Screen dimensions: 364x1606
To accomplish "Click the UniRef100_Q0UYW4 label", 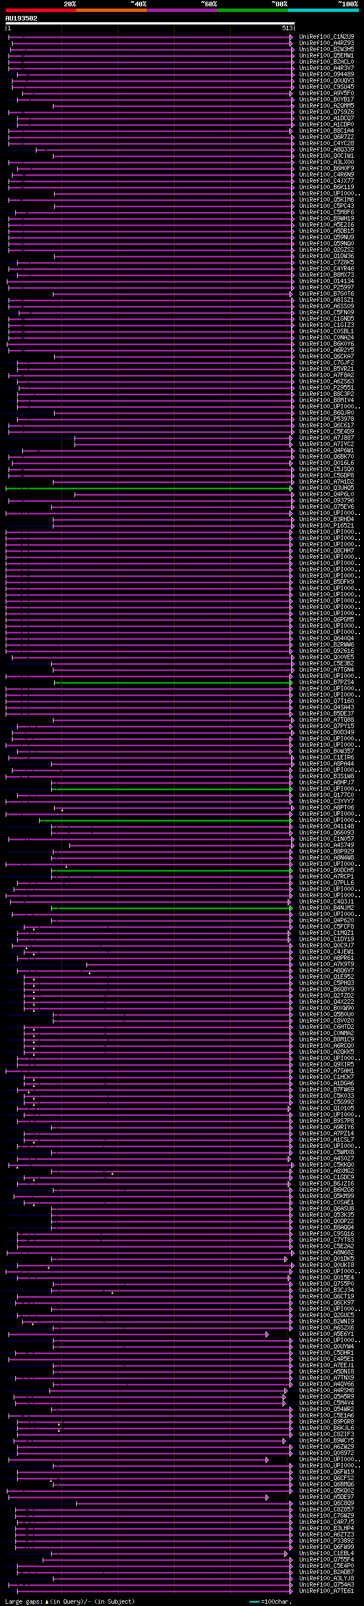I will coord(326,1346).
